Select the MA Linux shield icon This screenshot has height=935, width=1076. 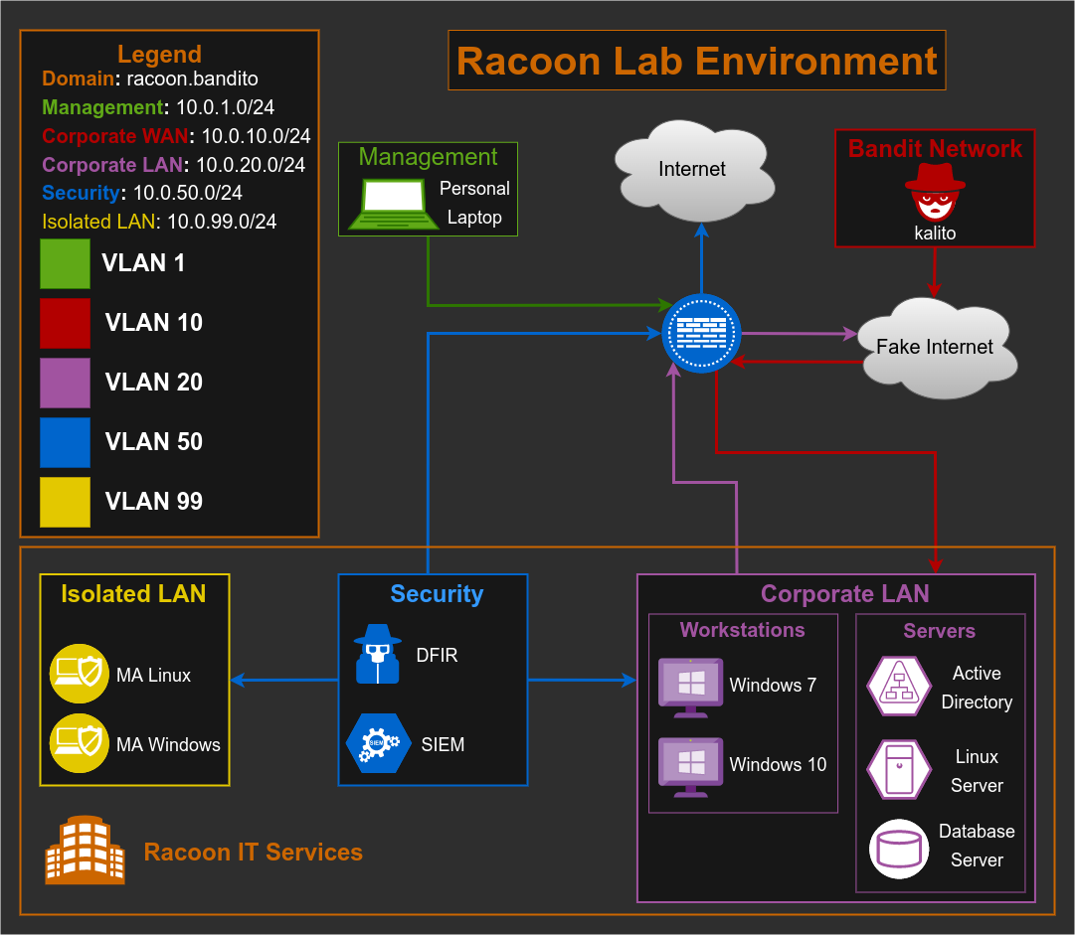pos(79,673)
